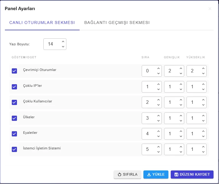Decrease Genişlik for Çevrimiçi Oturumlar
This screenshot has height=184, width=219.
(x=181, y=73)
